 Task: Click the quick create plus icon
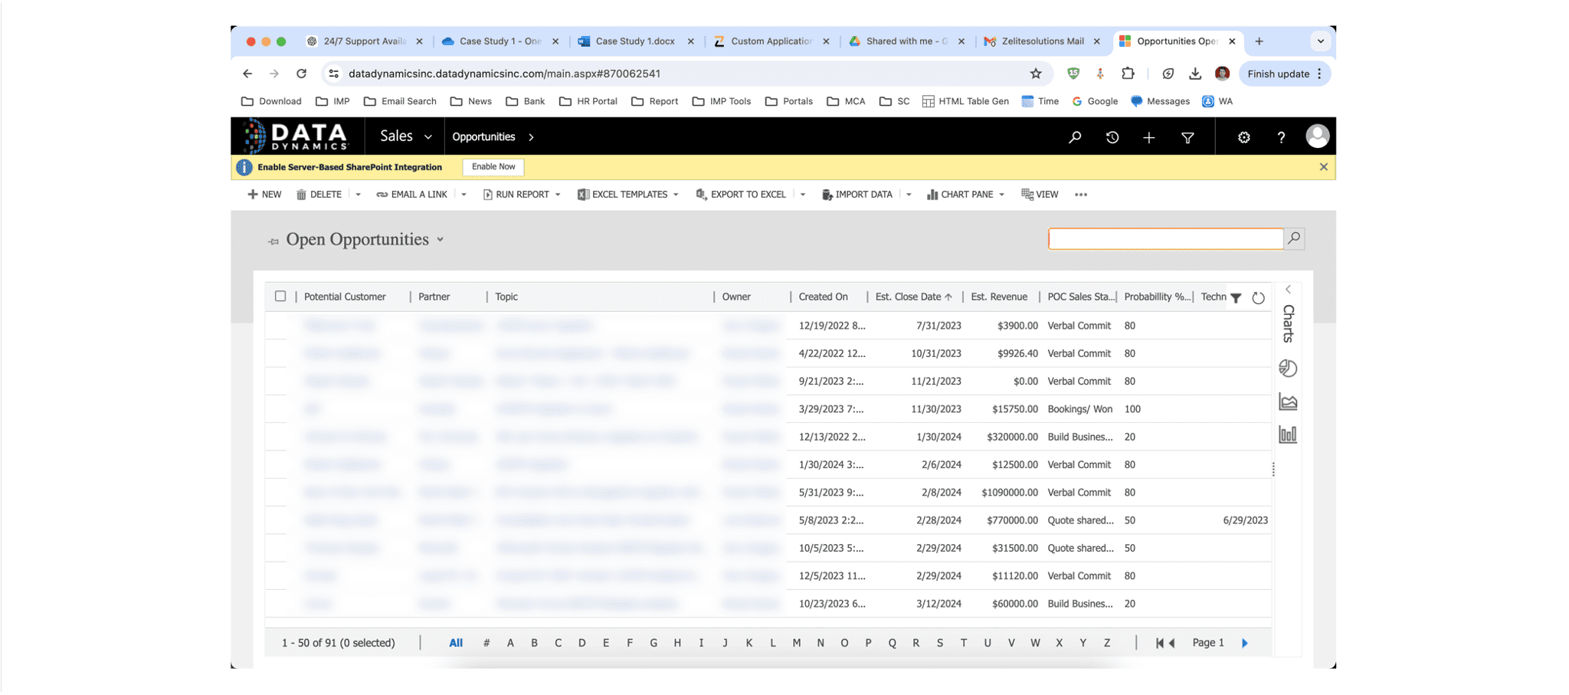(x=1148, y=137)
